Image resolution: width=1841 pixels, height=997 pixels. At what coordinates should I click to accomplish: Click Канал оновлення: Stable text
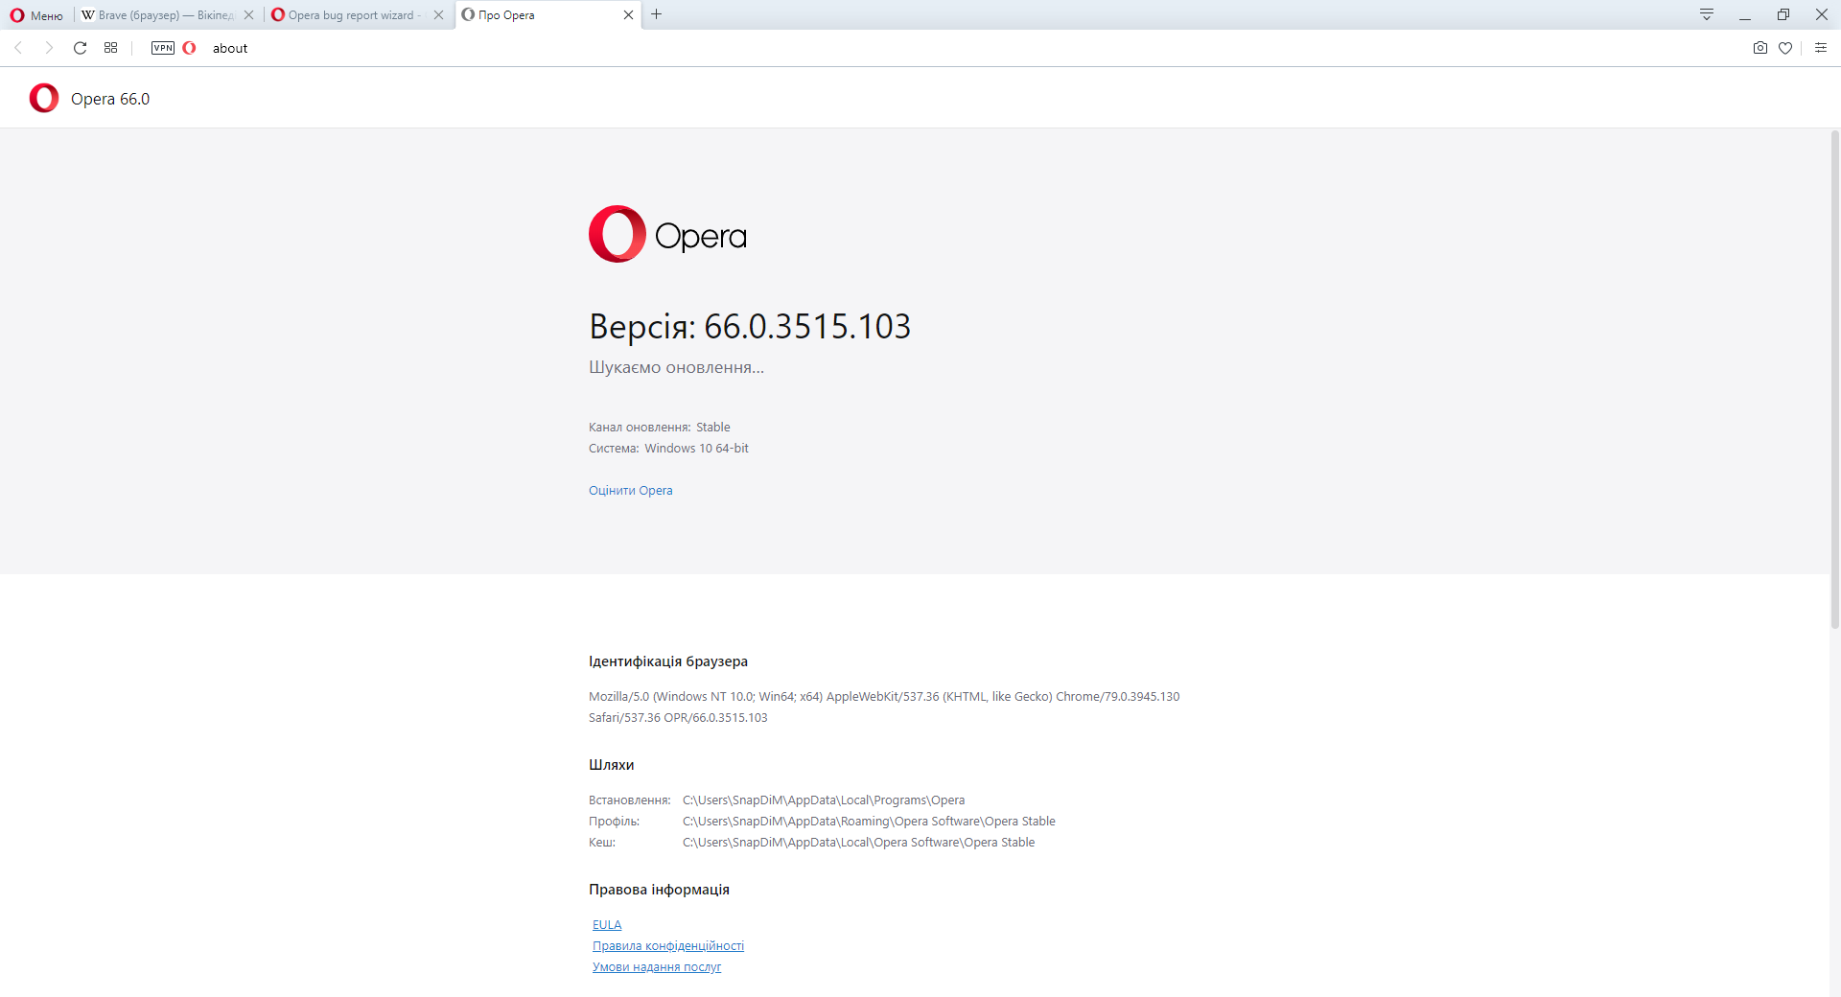coord(660,428)
